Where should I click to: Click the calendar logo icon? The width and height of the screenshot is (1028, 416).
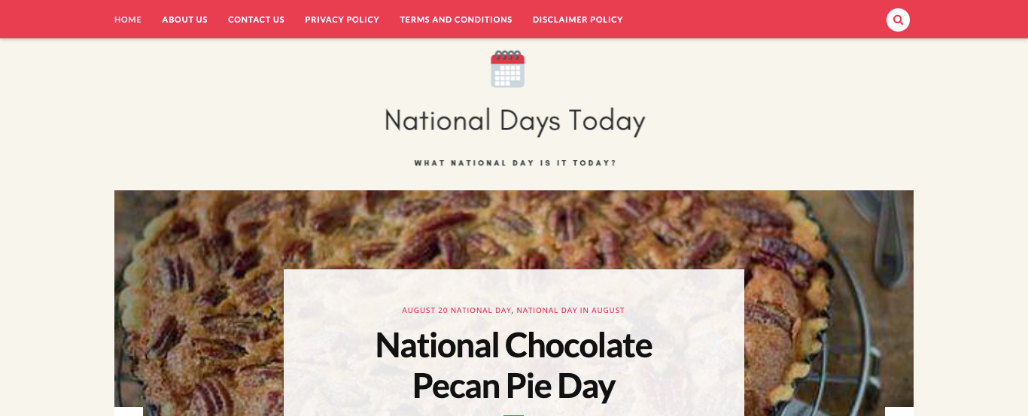(x=508, y=69)
